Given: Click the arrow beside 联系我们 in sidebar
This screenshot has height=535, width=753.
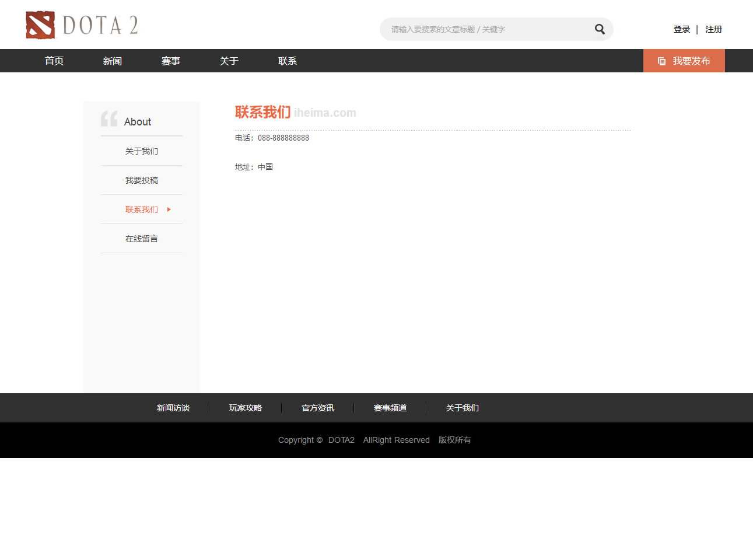Looking at the screenshot, I should (169, 209).
